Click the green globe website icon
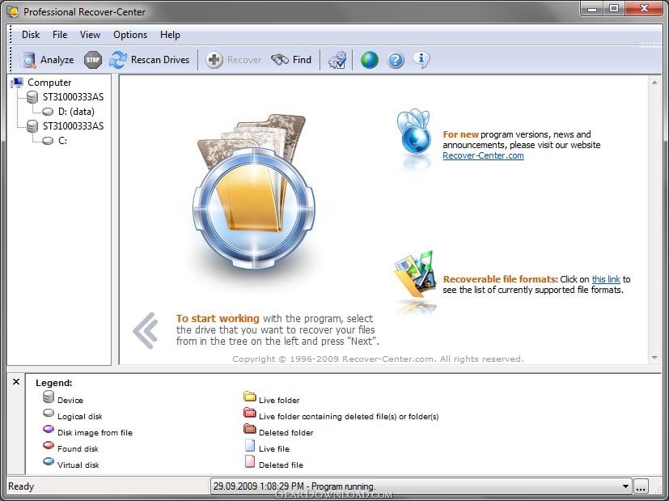This screenshot has width=669, height=501. [370, 60]
